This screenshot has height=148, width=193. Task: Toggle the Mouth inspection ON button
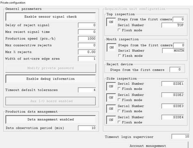tap(111, 48)
